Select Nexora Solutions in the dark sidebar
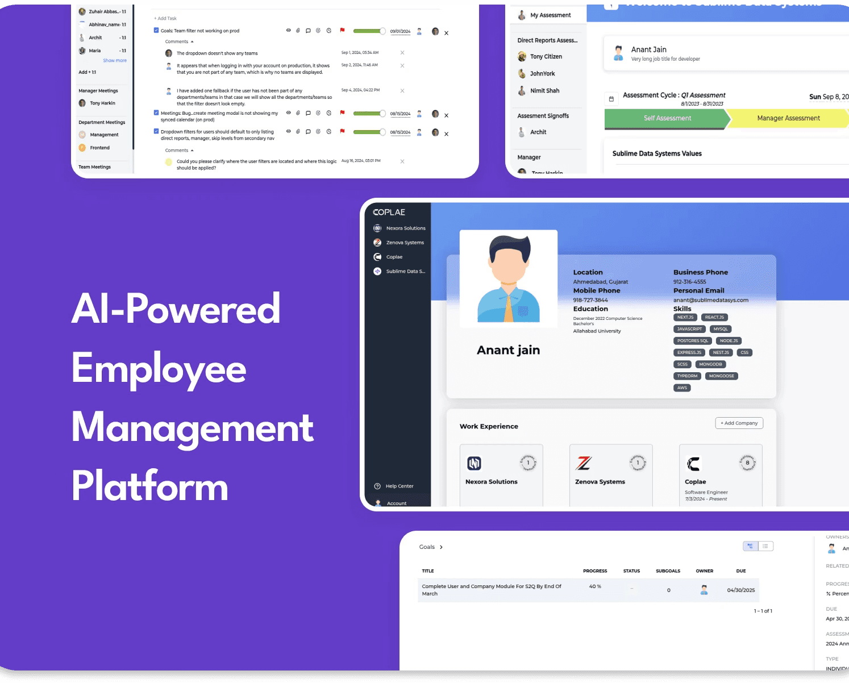The height and width of the screenshot is (683, 849). (399, 228)
